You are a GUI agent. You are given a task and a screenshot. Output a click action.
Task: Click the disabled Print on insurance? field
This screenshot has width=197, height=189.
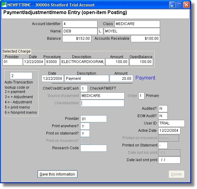(x=85, y=141)
